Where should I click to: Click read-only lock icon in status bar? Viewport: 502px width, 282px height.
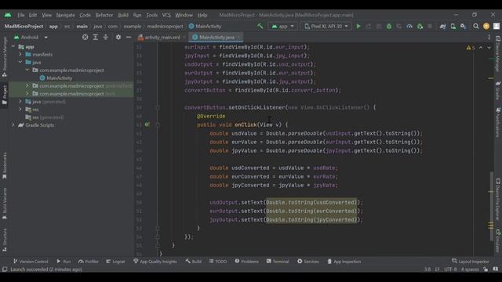coord(486,269)
